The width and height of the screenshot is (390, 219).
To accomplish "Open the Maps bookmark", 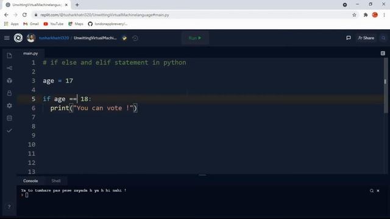I will click(76, 24).
